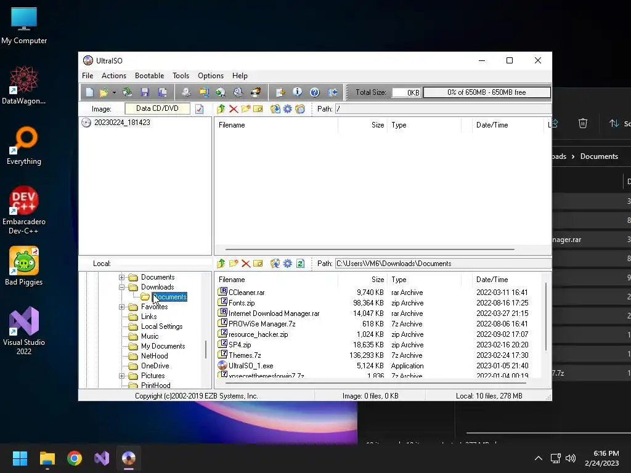
Task: Open the File menu
Action: pyautogui.click(x=88, y=76)
